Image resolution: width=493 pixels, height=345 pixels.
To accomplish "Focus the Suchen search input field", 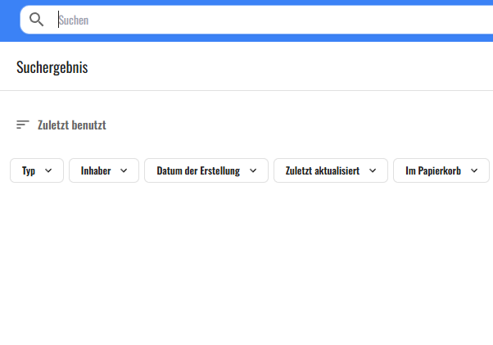I will pyautogui.click(x=246, y=20).
